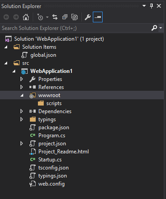This screenshot has width=166, height=199.
Task: Click the package.json file icon
Action: coord(33,127)
